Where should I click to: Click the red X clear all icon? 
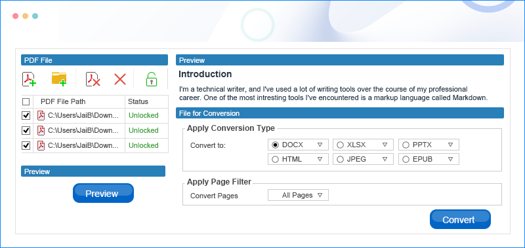click(x=120, y=79)
